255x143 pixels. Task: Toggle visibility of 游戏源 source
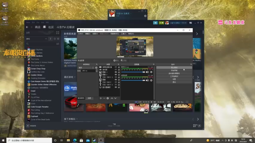(x=116, y=70)
